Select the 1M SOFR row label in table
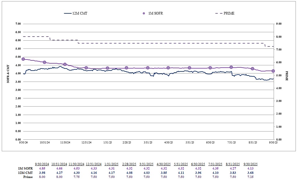 click(x=26, y=168)
